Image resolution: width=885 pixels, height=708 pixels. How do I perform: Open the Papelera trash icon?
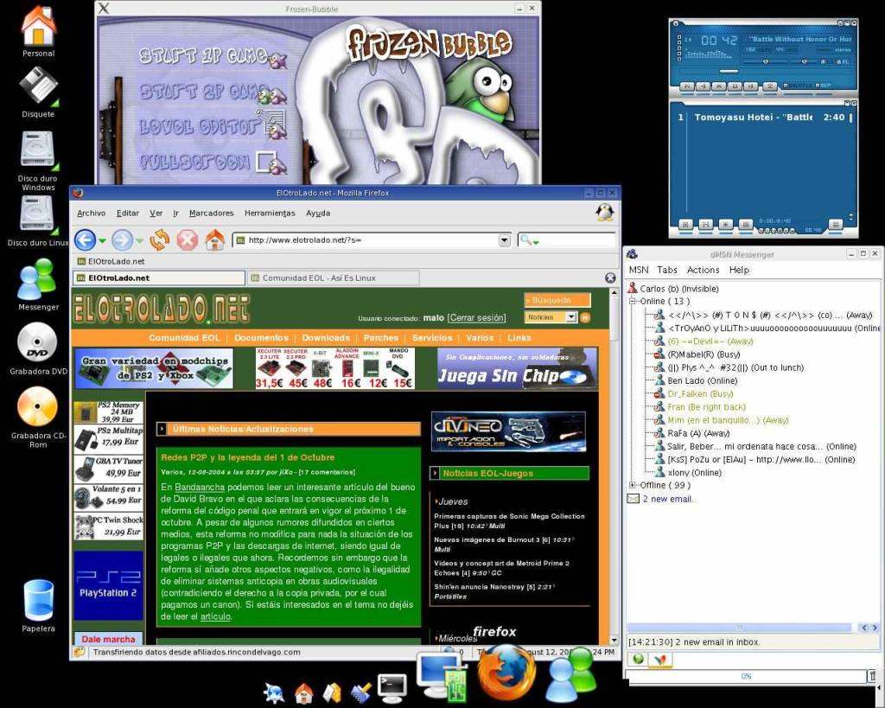[x=38, y=605]
